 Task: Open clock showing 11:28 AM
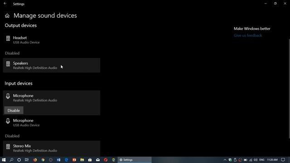[272, 160]
